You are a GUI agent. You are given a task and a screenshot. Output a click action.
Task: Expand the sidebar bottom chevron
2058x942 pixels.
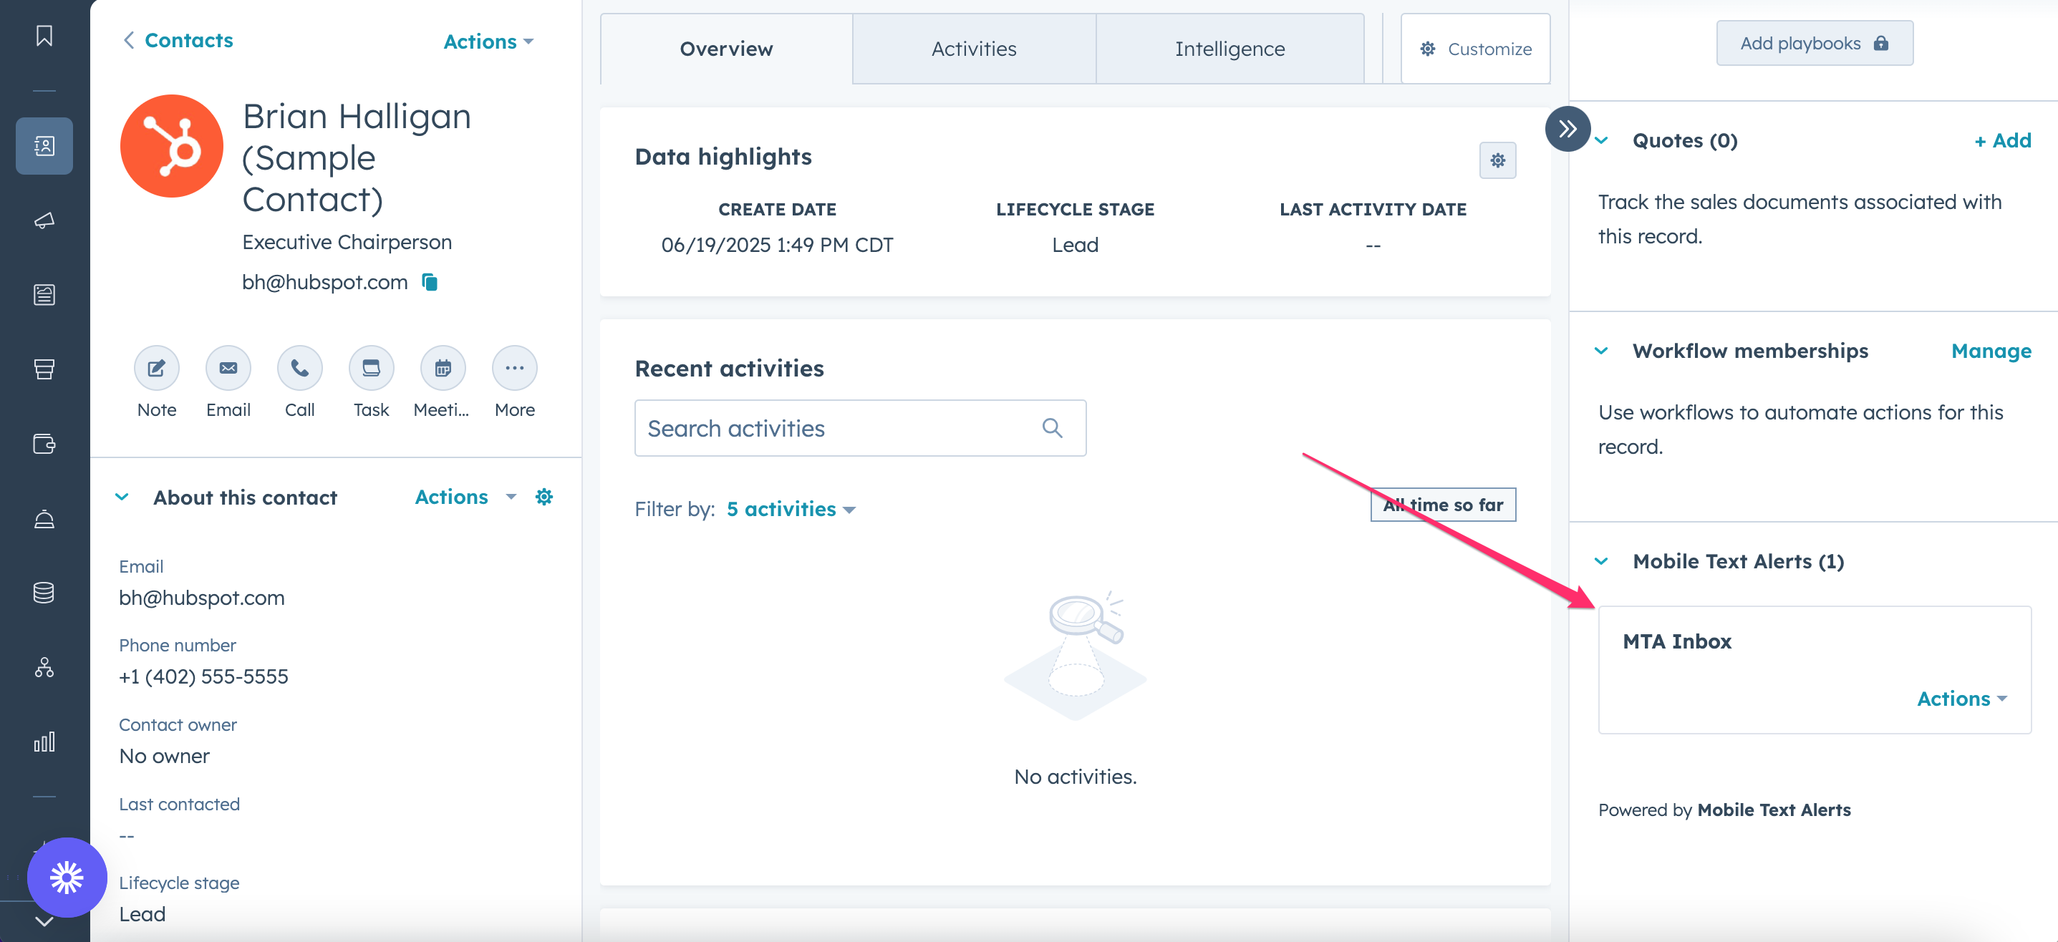(x=44, y=921)
